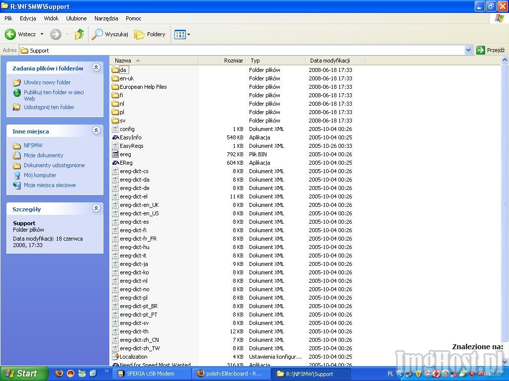Image resolution: width=509 pixels, height=381 pixels.
Task: Select the nl folder icon
Action: pos(115,103)
